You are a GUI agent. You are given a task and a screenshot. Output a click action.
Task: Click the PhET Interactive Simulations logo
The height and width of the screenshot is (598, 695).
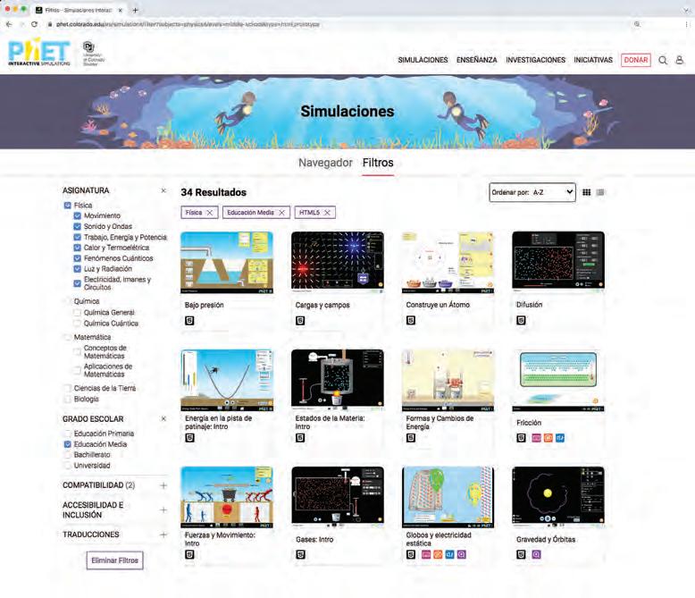pyautogui.click(x=39, y=53)
